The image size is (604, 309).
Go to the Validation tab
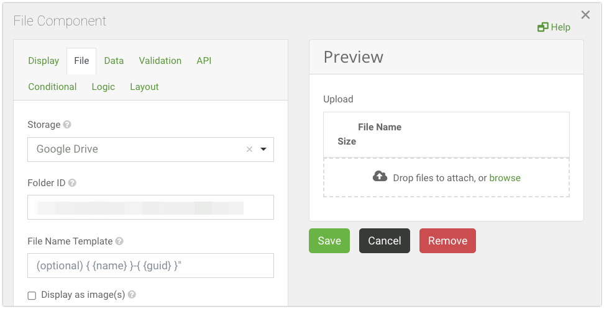[160, 61]
